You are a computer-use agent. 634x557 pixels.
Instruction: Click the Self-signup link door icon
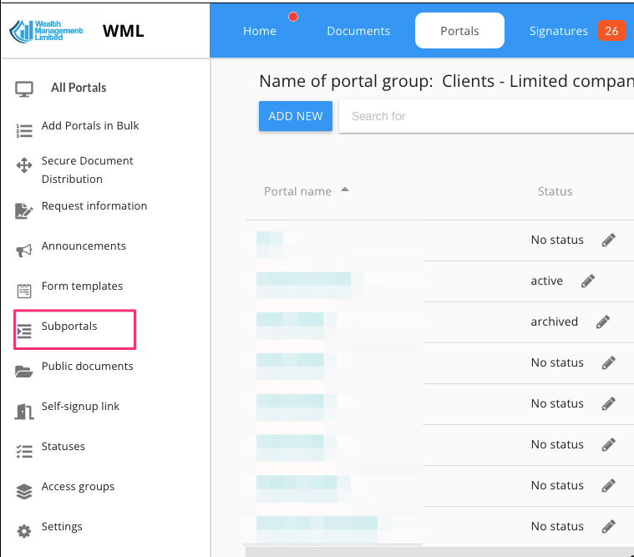[24, 411]
